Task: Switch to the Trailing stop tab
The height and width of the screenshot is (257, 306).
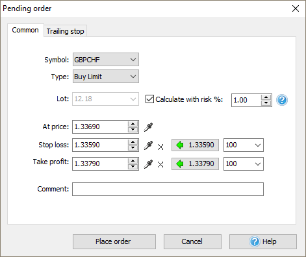Action: pos(65,31)
